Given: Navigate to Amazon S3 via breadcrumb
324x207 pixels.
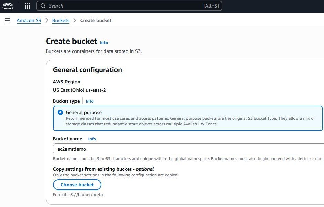Looking at the screenshot, I should (x=29, y=20).
